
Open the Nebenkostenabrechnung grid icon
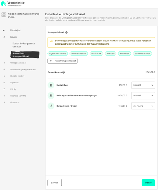tap(4, 15)
